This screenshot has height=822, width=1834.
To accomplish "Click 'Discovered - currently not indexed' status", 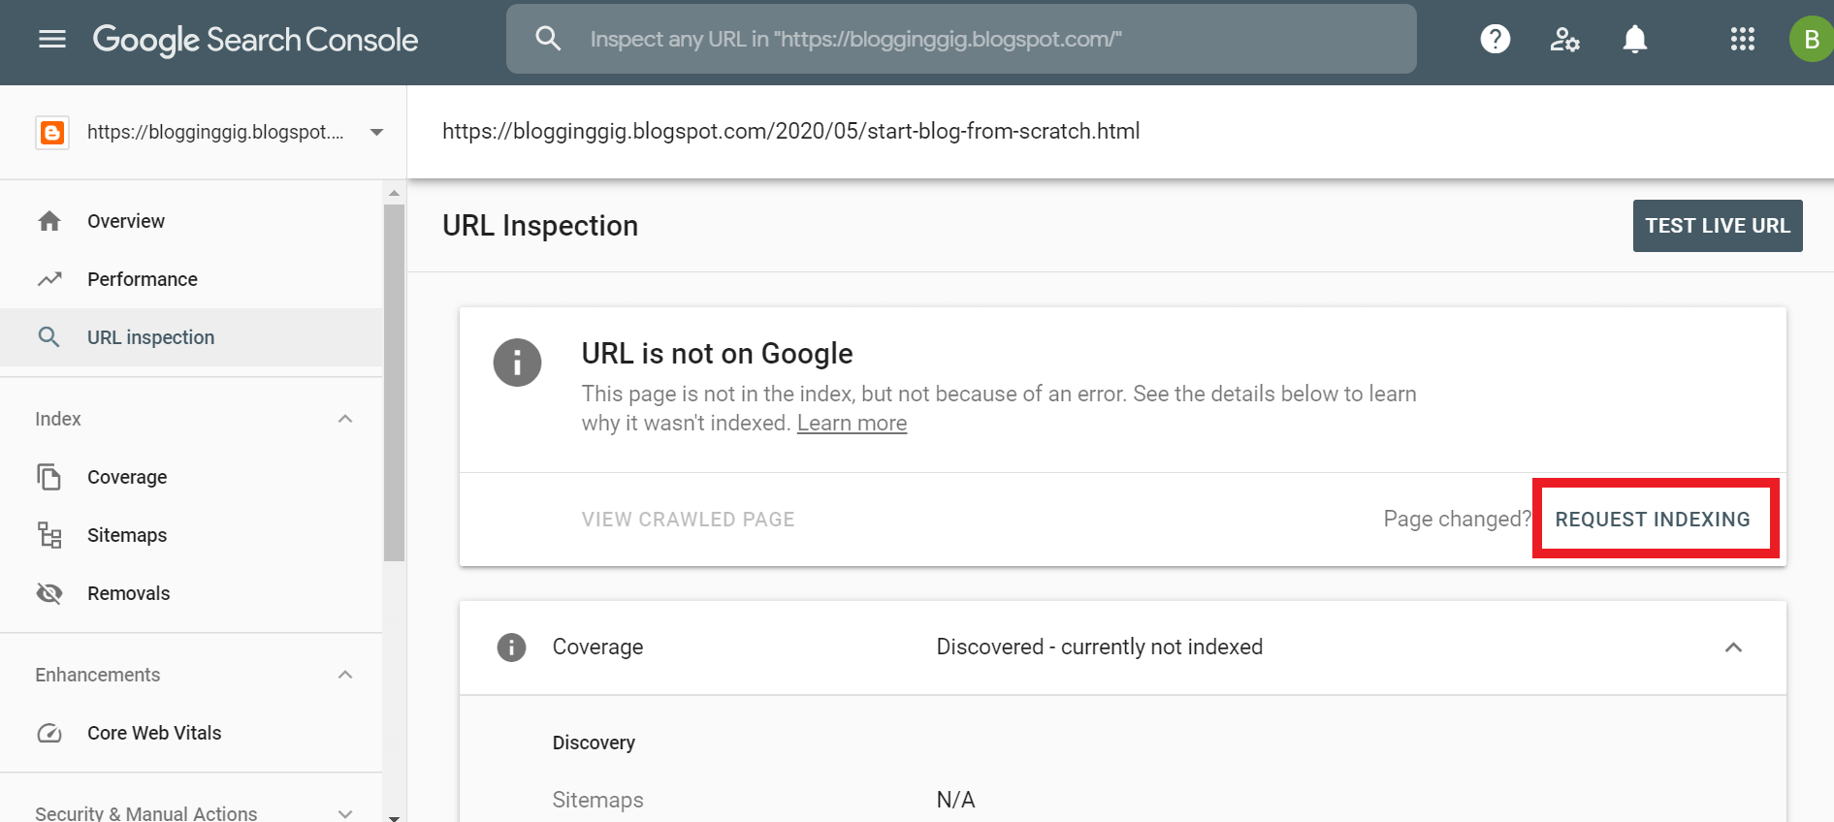I will click(1100, 647).
